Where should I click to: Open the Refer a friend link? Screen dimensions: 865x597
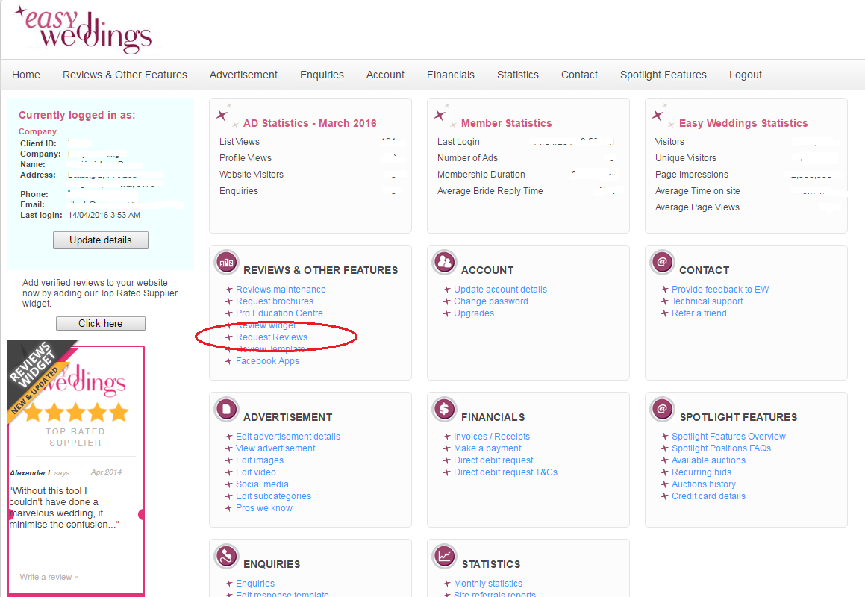tap(699, 313)
